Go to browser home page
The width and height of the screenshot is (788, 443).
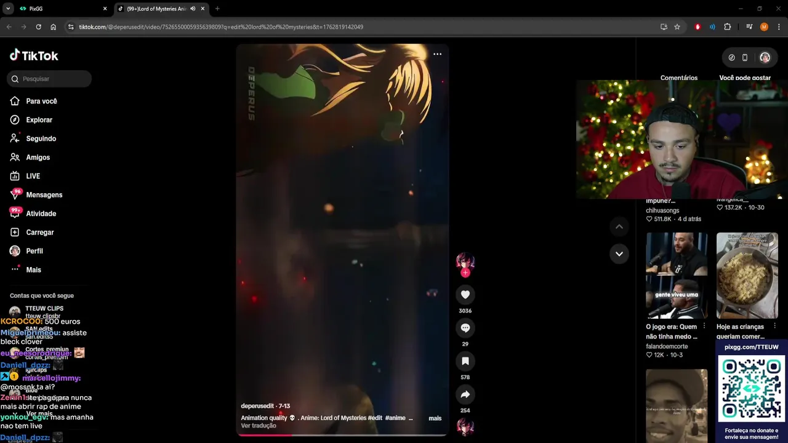click(53, 27)
